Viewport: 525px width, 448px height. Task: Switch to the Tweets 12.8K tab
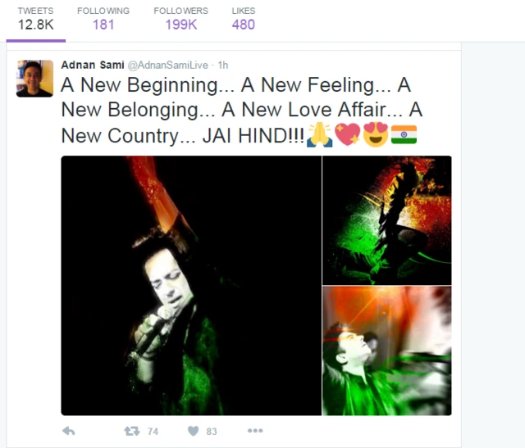pos(36,20)
